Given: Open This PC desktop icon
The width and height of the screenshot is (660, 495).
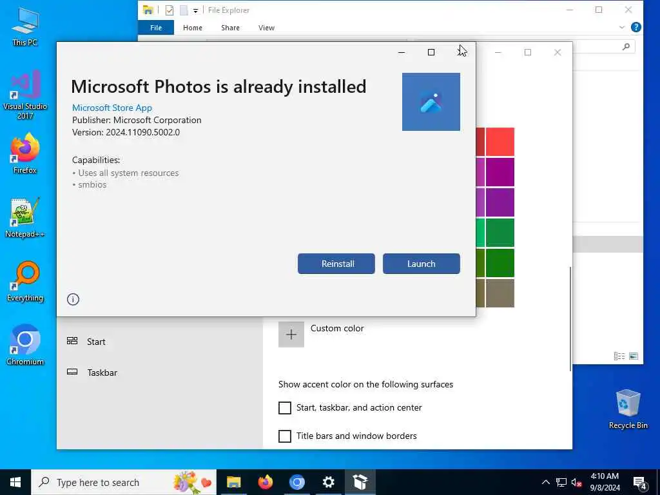Looking at the screenshot, I should (x=25, y=26).
